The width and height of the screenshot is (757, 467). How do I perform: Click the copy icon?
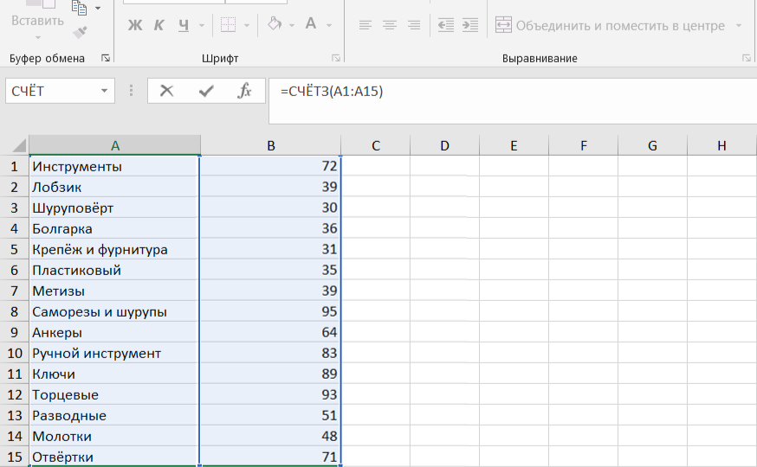pyautogui.click(x=79, y=8)
